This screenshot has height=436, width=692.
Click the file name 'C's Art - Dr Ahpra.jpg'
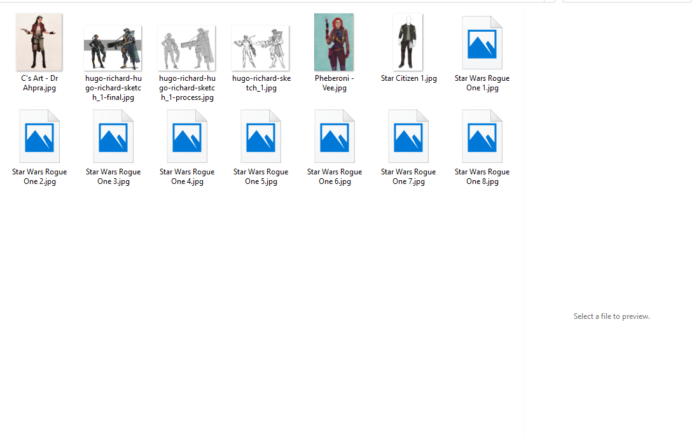pyautogui.click(x=39, y=83)
